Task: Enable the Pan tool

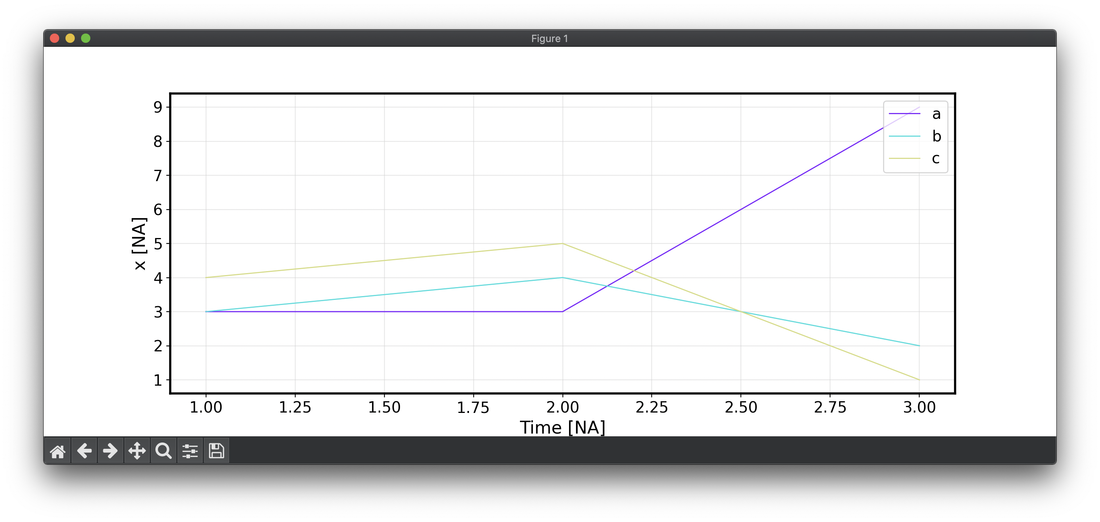Action: [x=137, y=450]
